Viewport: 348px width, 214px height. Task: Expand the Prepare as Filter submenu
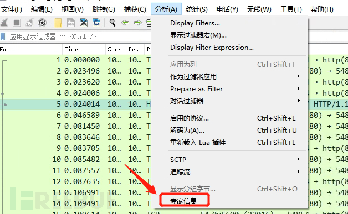click(229, 89)
